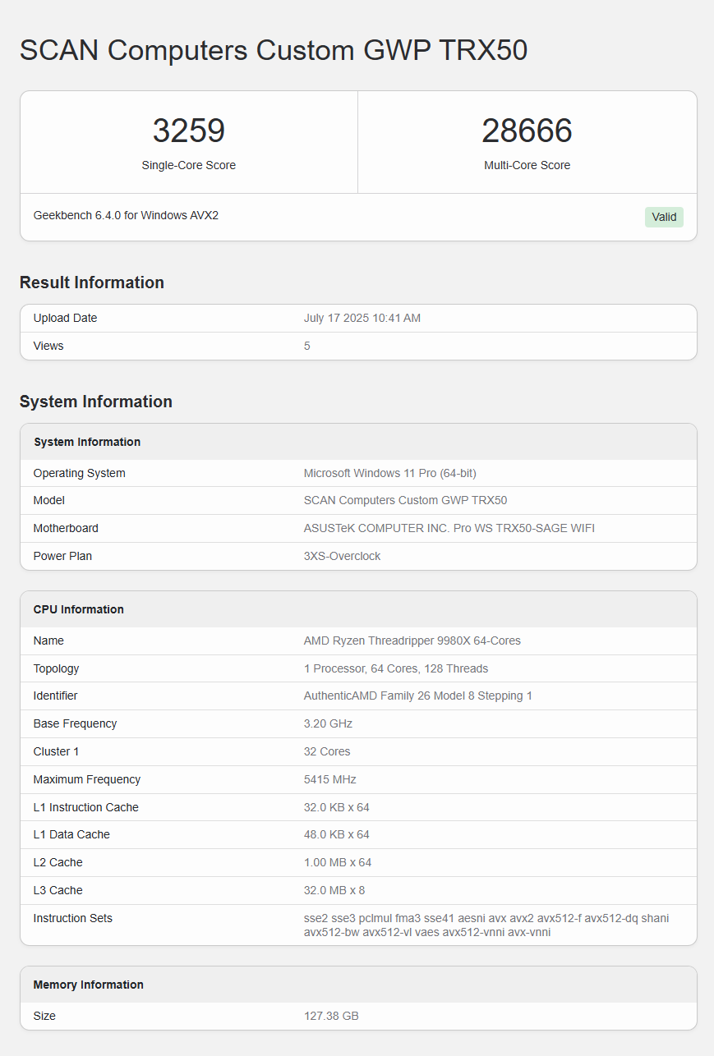Click the System Information table header
Screen dimensions: 714x1056
tap(87, 442)
